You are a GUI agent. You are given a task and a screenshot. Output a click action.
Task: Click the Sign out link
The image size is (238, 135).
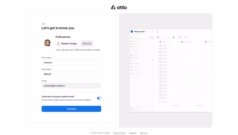tap(143, 133)
